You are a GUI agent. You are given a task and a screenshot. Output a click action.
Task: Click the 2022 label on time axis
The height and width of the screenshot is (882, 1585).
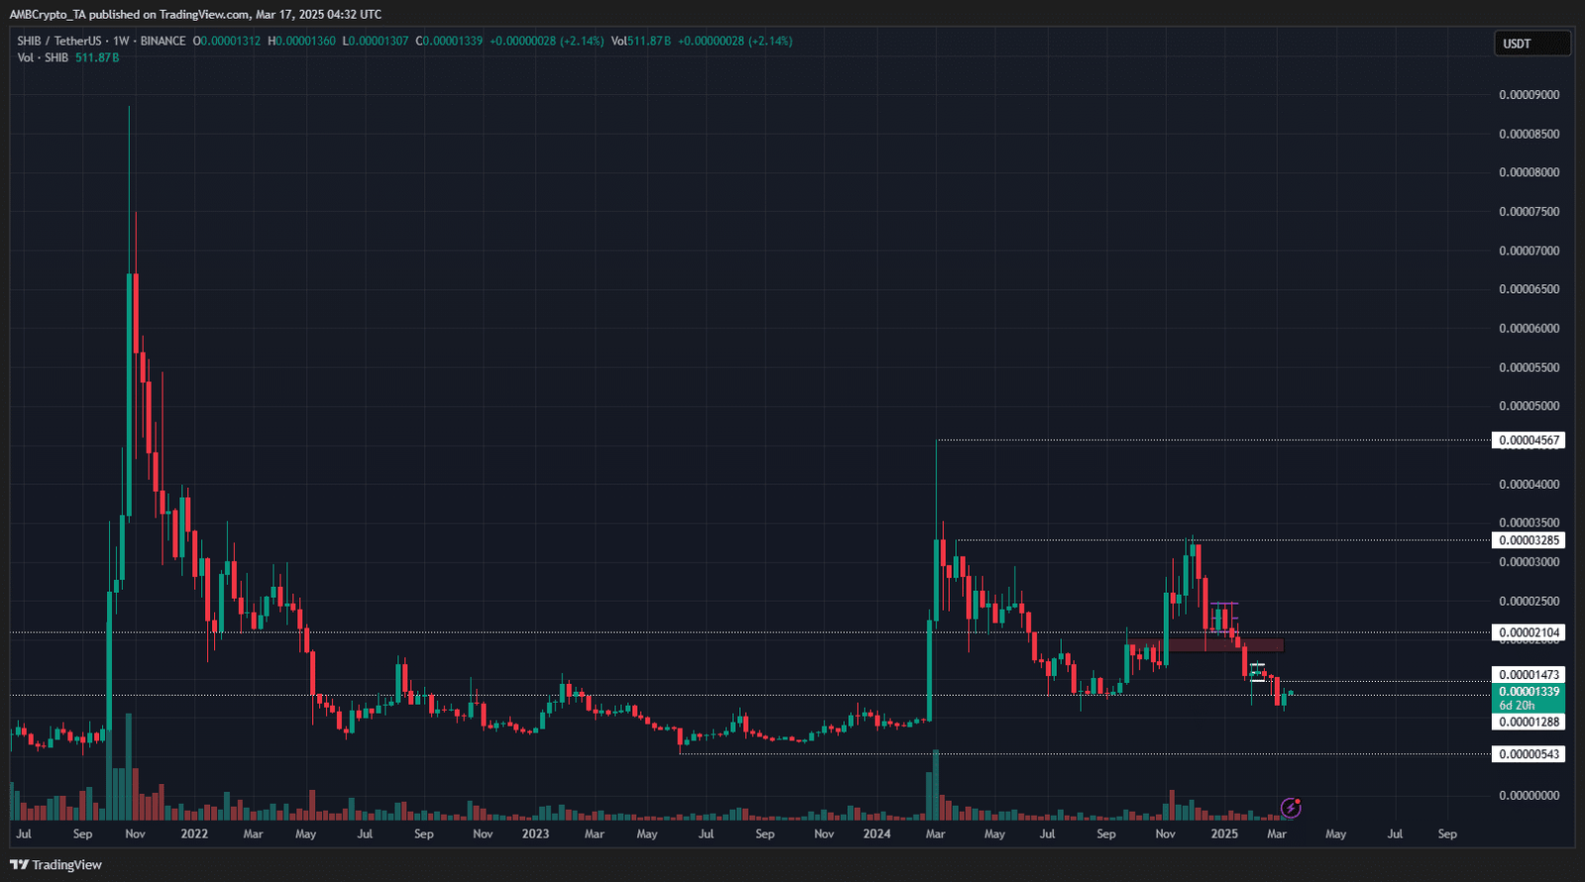194,833
